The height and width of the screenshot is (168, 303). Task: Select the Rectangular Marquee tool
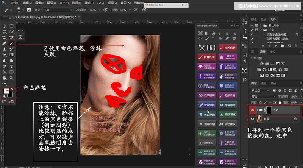tap(12, 26)
